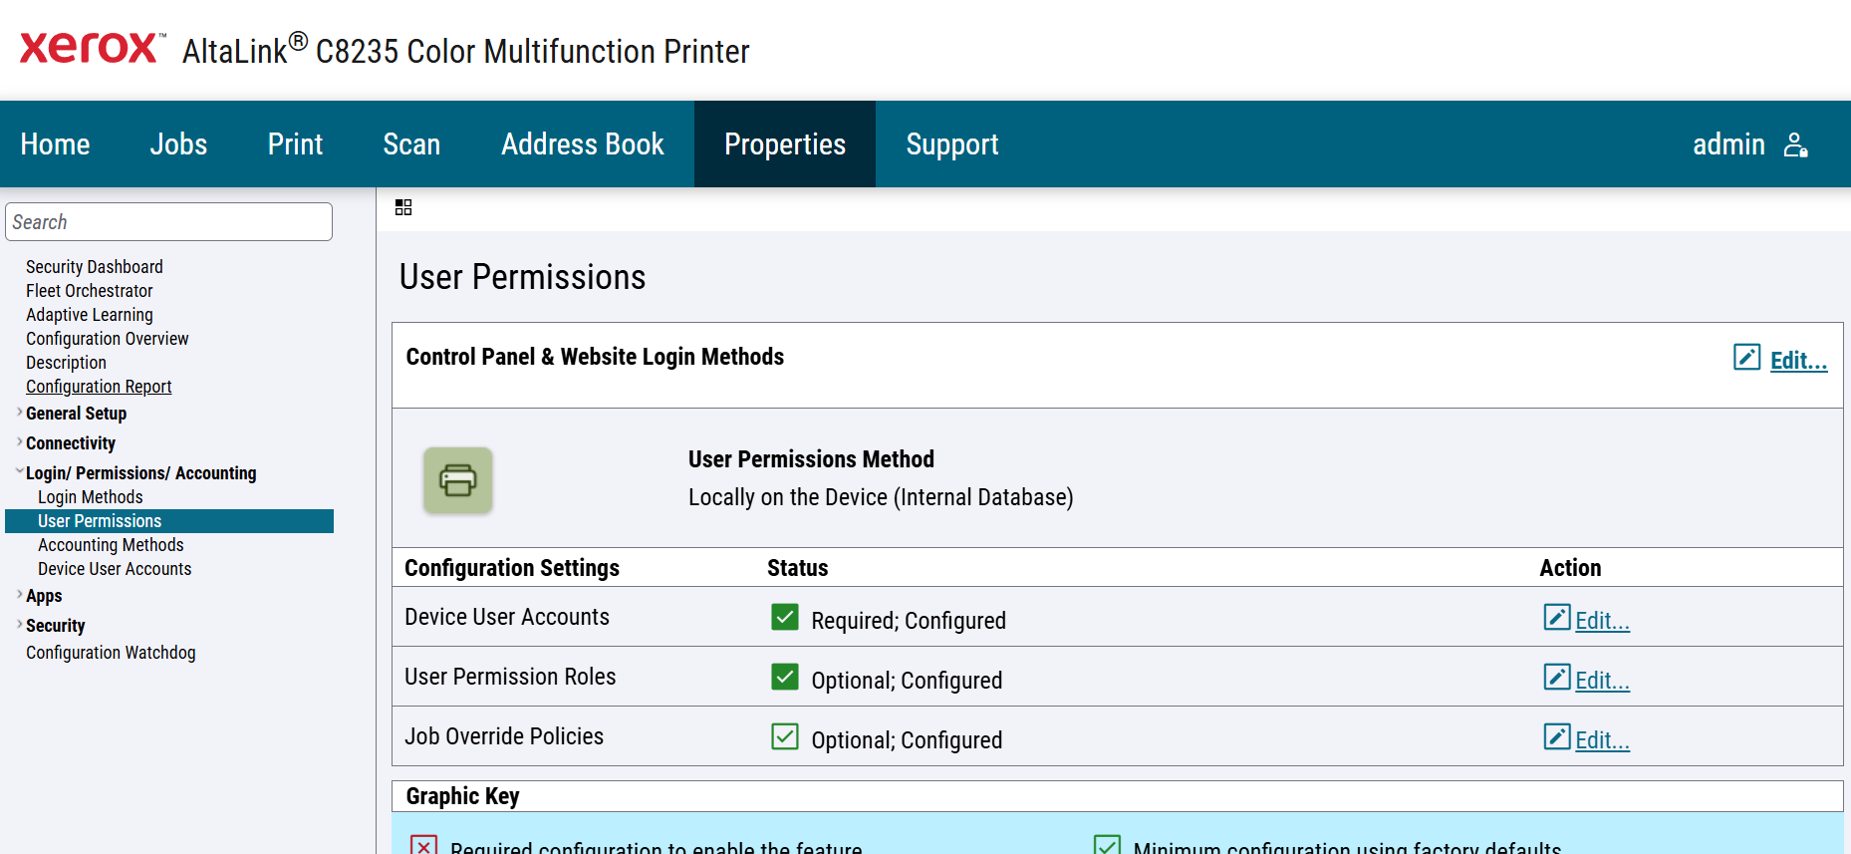Open the Configuration Report link

click(99, 387)
